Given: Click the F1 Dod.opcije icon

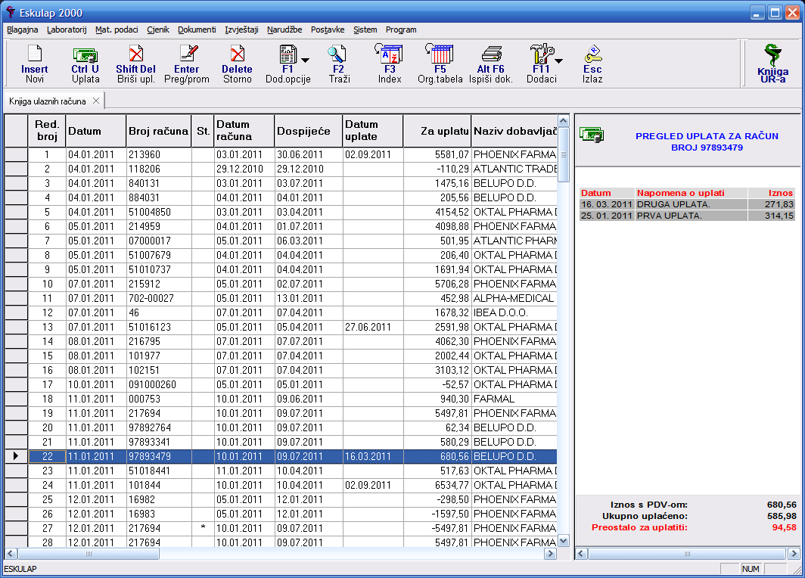Looking at the screenshot, I should [287, 54].
